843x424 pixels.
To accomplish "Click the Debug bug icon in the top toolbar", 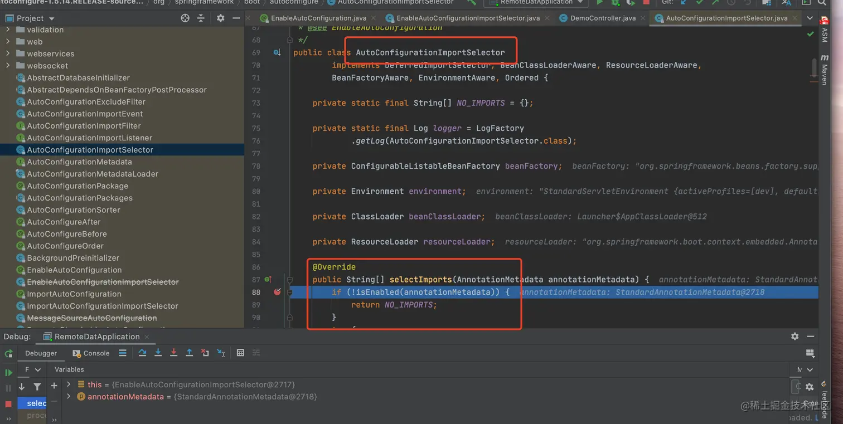I will point(616,3).
